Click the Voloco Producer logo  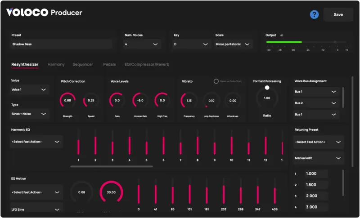coord(44,13)
